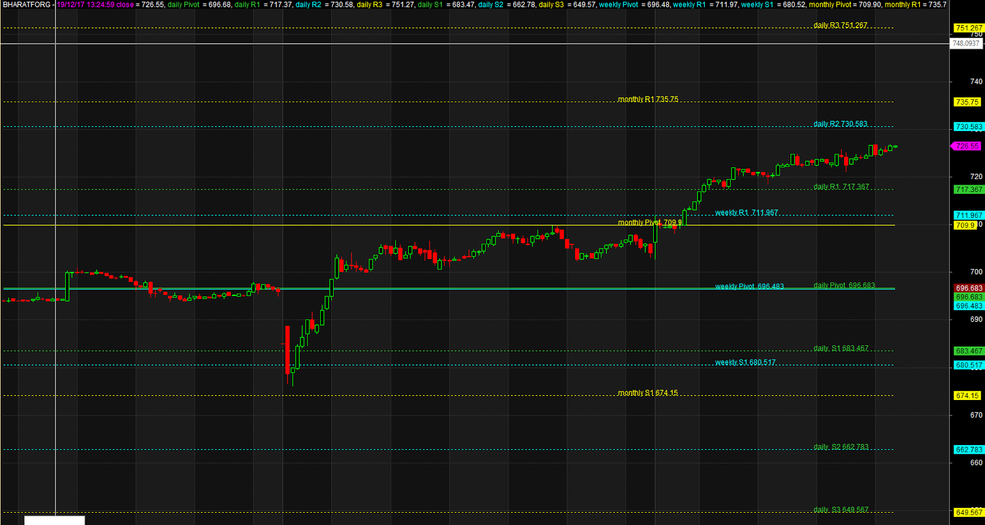The height and width of the screenshot is (525, 985).
Task: Click header text 'daily Pivot = 696.68'
Action: coord(199,4)
